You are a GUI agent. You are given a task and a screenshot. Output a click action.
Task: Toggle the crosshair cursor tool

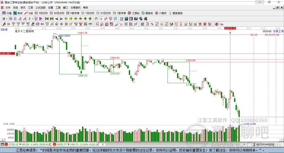coord(101,19)
